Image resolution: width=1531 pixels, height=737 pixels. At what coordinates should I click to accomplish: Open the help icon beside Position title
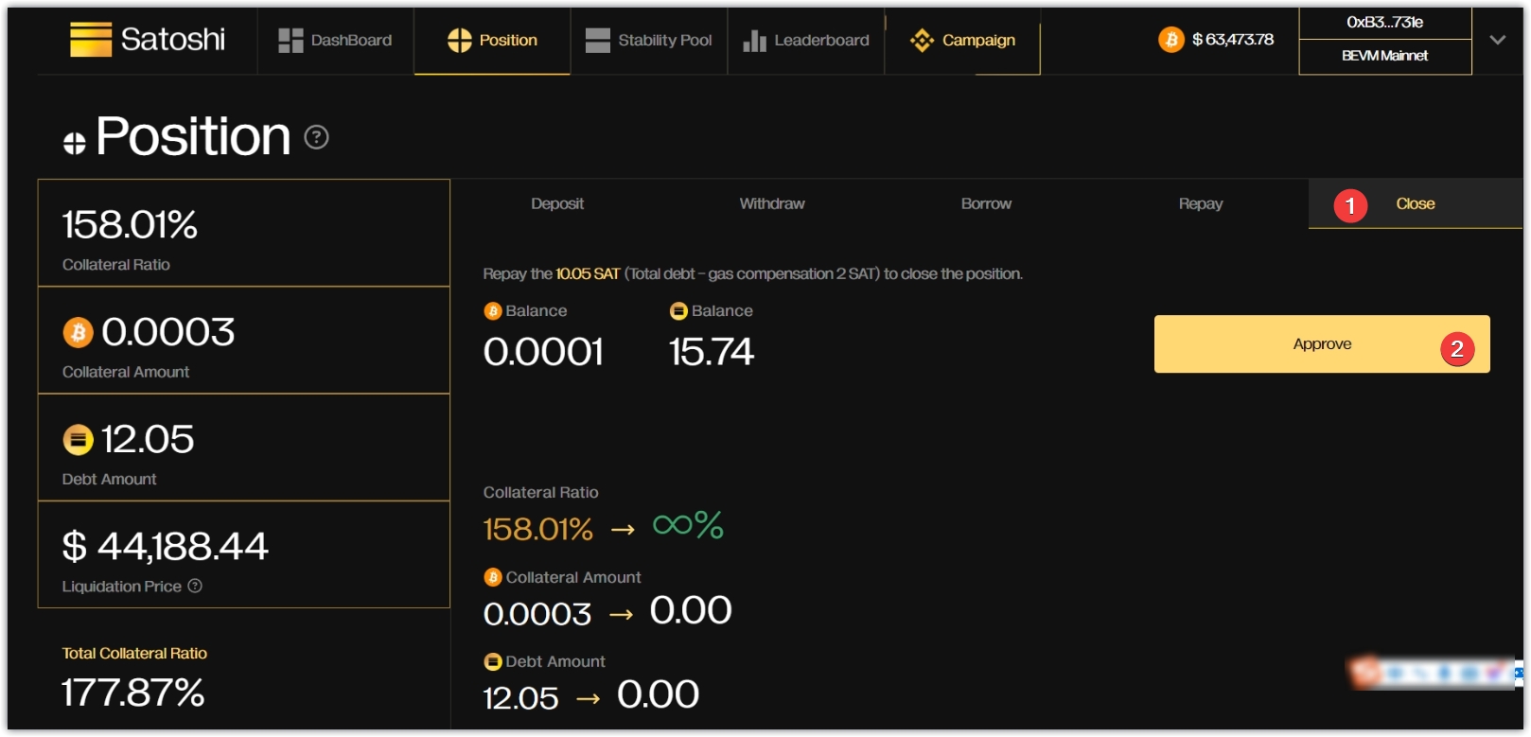316,138
